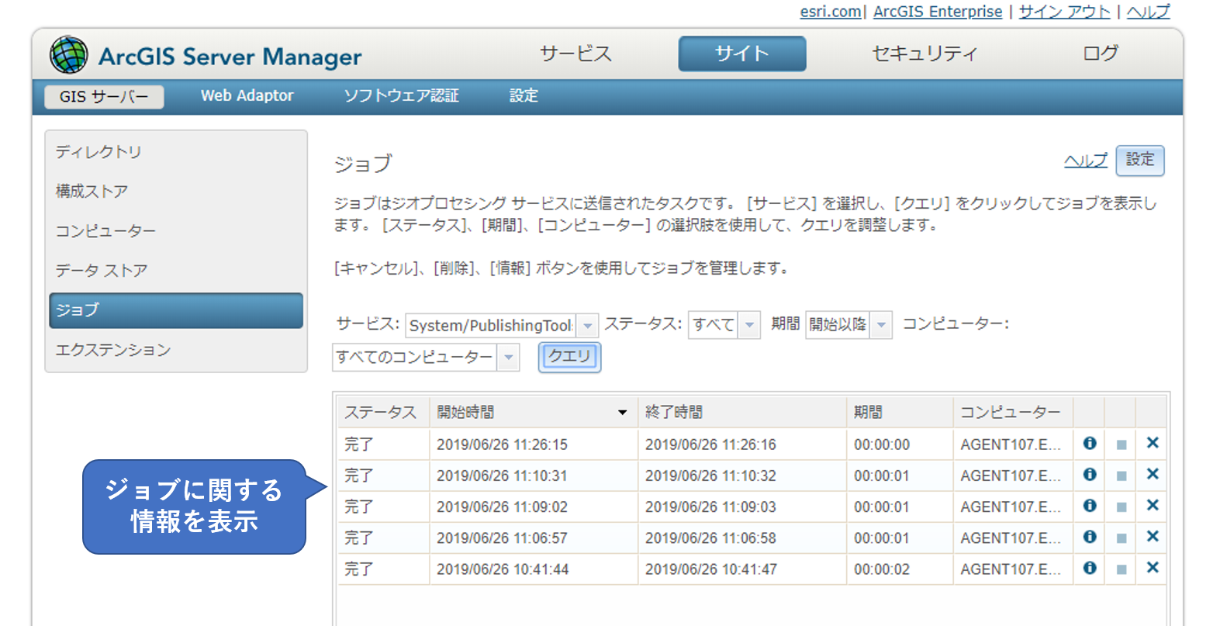This screenshot has width=1220, height=626.
Task: Click the コンピューター column header
Action: click(x=1013, y=412)
